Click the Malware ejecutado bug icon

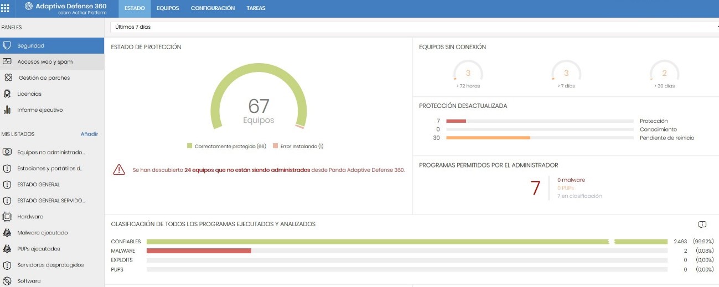coord(8,232)
